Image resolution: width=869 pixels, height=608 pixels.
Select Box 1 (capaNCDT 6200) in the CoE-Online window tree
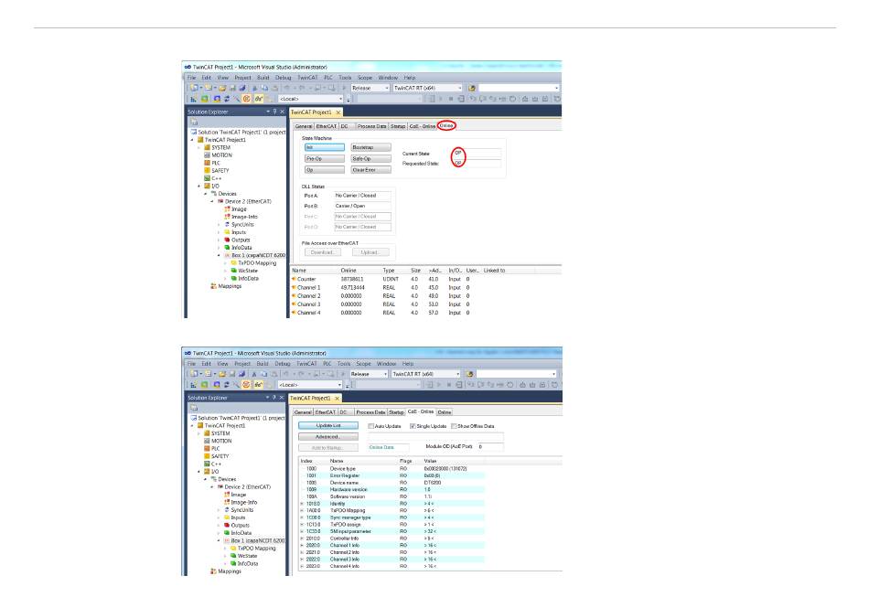(257, 540)
